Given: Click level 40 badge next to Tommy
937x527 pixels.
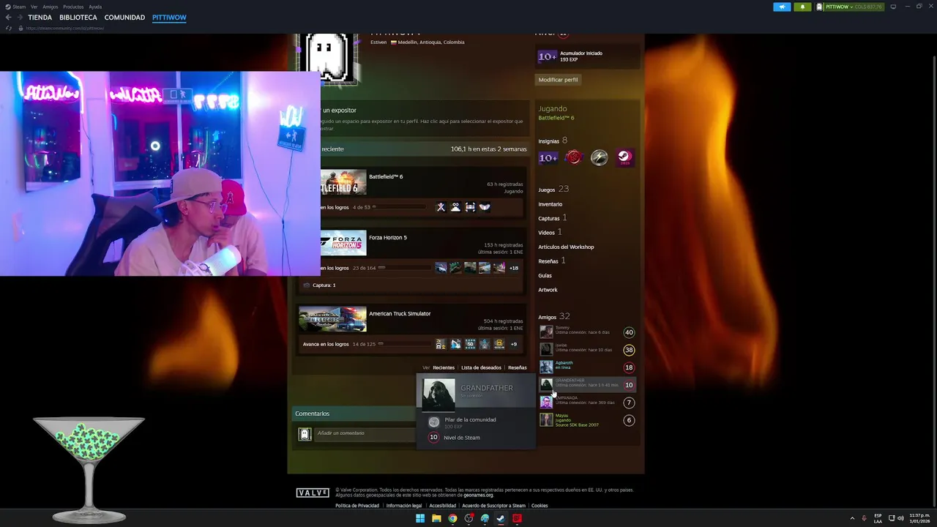Looking at the screenshot, I should (x=629, y=332).
